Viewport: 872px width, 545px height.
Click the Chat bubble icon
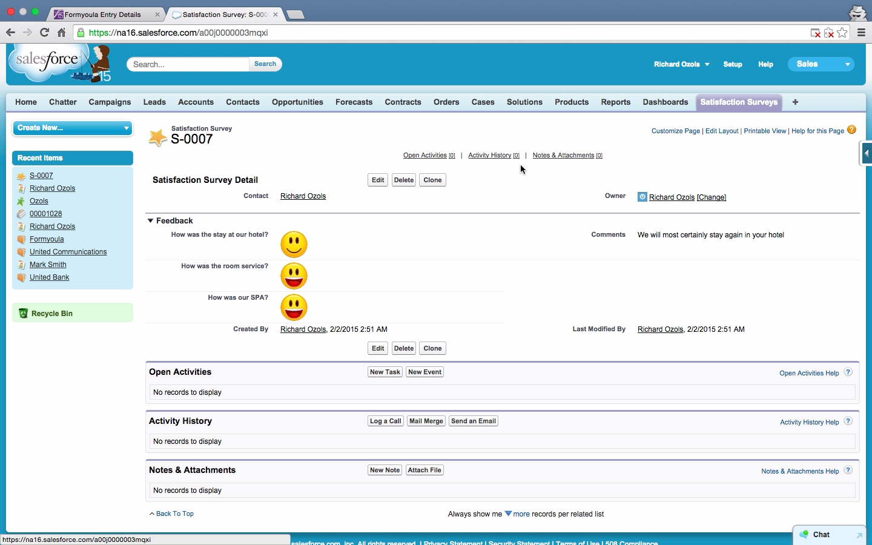coord(804,534)
